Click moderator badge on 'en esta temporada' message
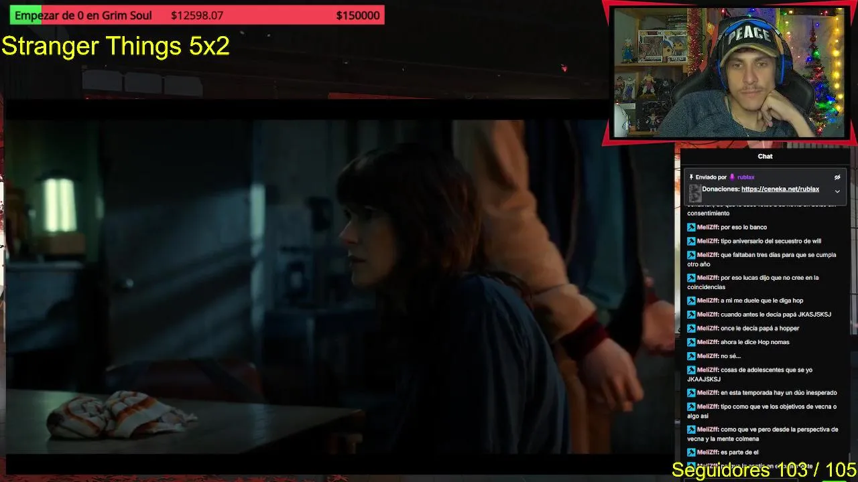 [x=691, y=393]
